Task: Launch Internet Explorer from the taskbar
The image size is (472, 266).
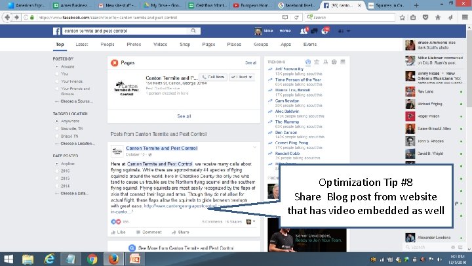Action: coord(49,259)
